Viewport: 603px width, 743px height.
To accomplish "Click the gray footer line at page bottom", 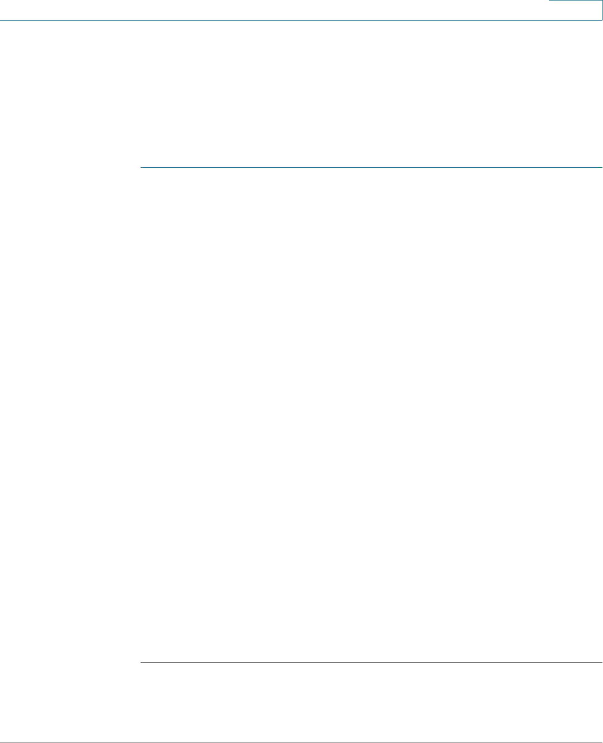I will coord(301,742).
